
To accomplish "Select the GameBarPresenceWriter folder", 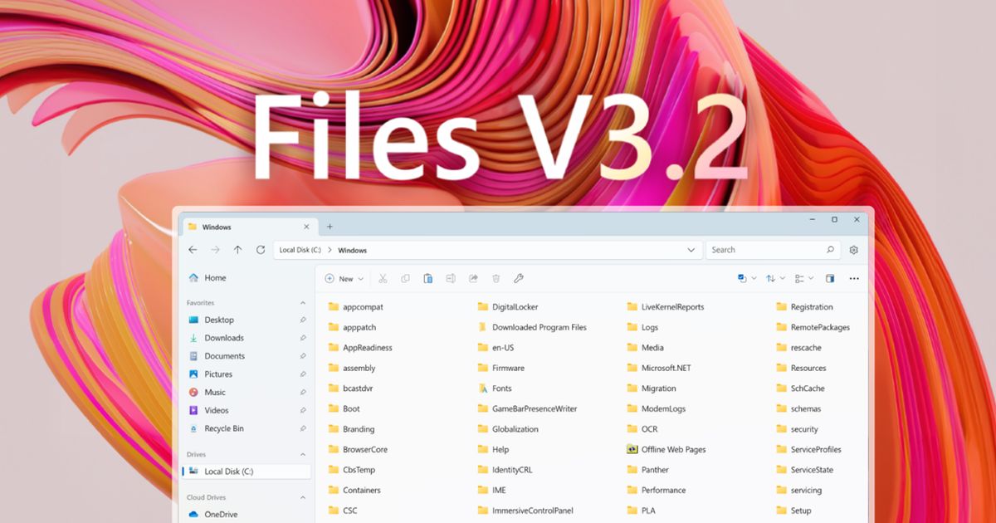I will pyautogui.click(x=527, y=409).
